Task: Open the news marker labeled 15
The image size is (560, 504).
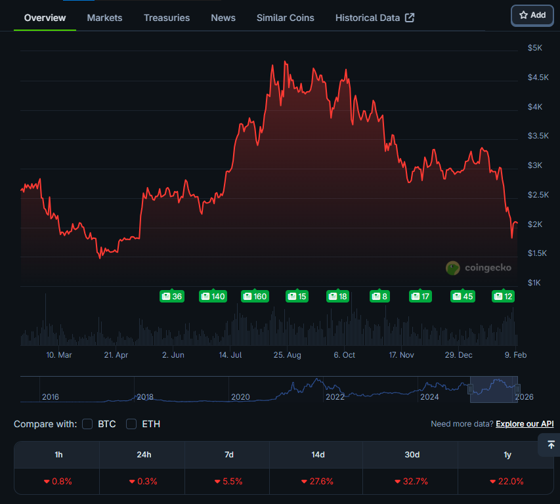Action: (x=297, y=296)
